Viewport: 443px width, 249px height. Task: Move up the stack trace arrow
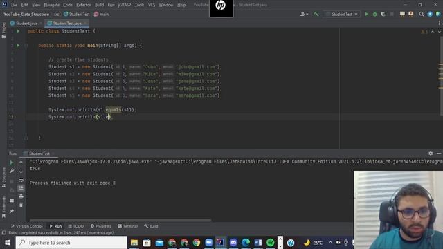(21, 163)
